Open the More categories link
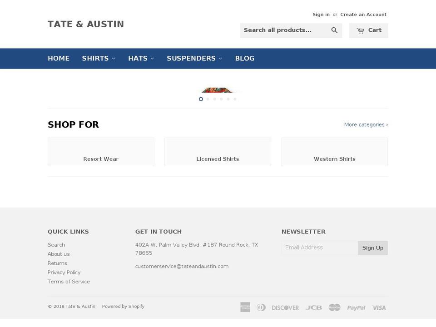 click(366, 124)
